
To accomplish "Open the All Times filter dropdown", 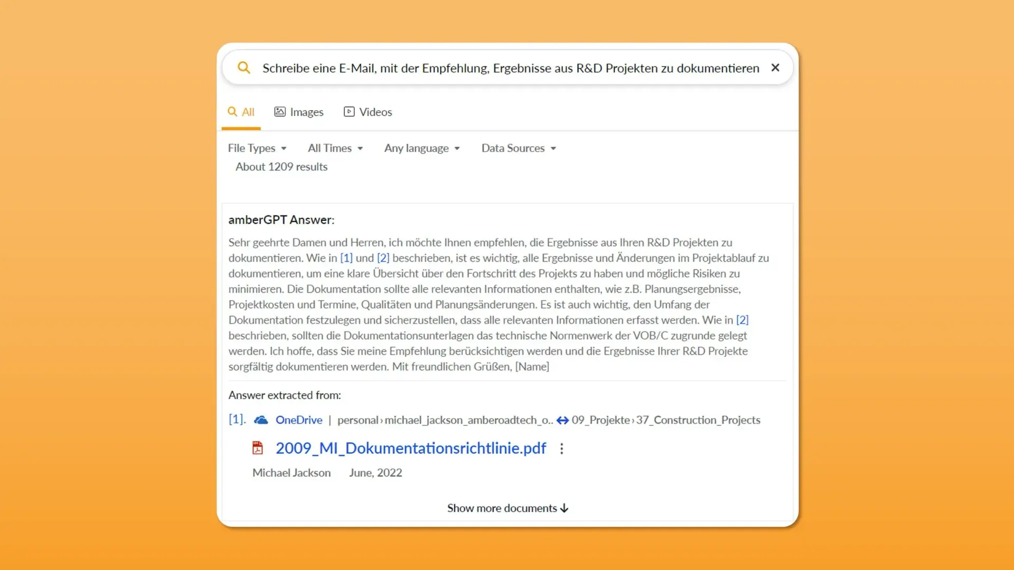I will (335, 148).
